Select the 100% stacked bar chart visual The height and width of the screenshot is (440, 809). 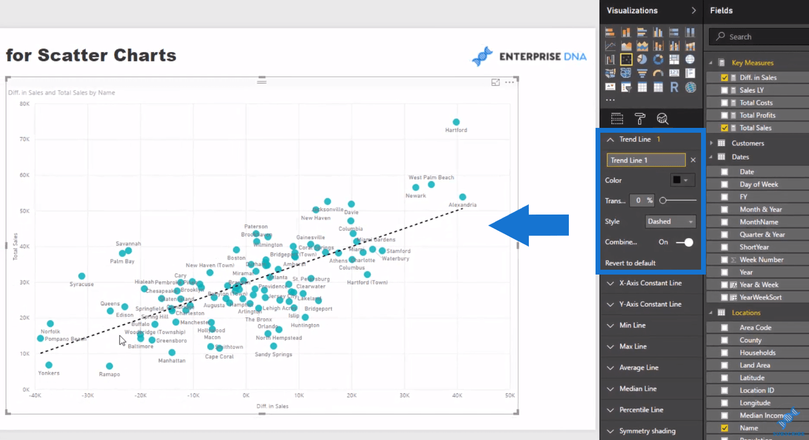coord(674,32)
